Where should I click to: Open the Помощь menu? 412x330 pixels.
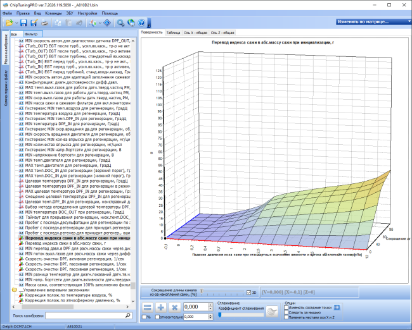(x=110, y=13)
